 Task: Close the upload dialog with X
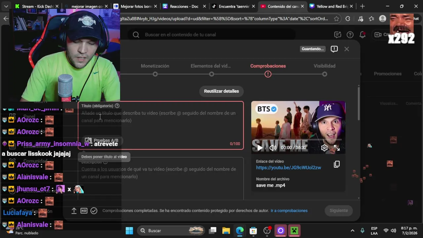(347, 49)
